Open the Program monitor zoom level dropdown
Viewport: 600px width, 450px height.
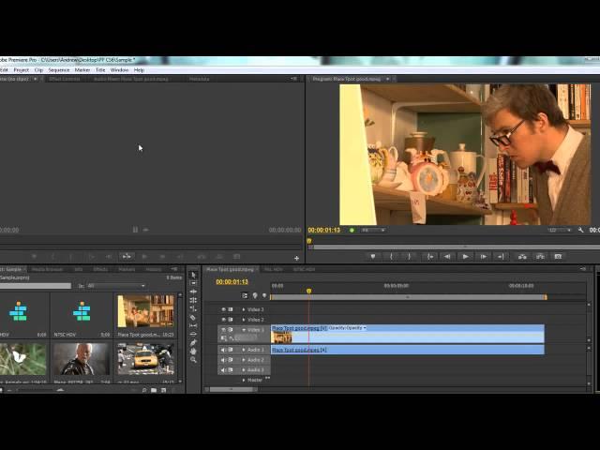[x=373, y=230]
